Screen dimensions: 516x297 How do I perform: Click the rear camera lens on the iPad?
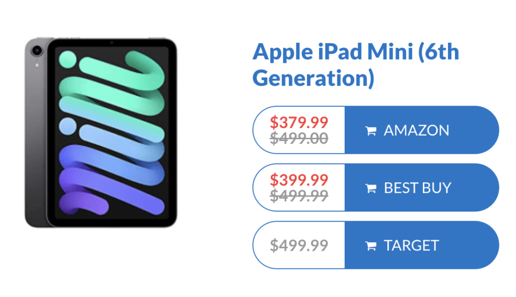pyautogui.click(x=36, y=51)
